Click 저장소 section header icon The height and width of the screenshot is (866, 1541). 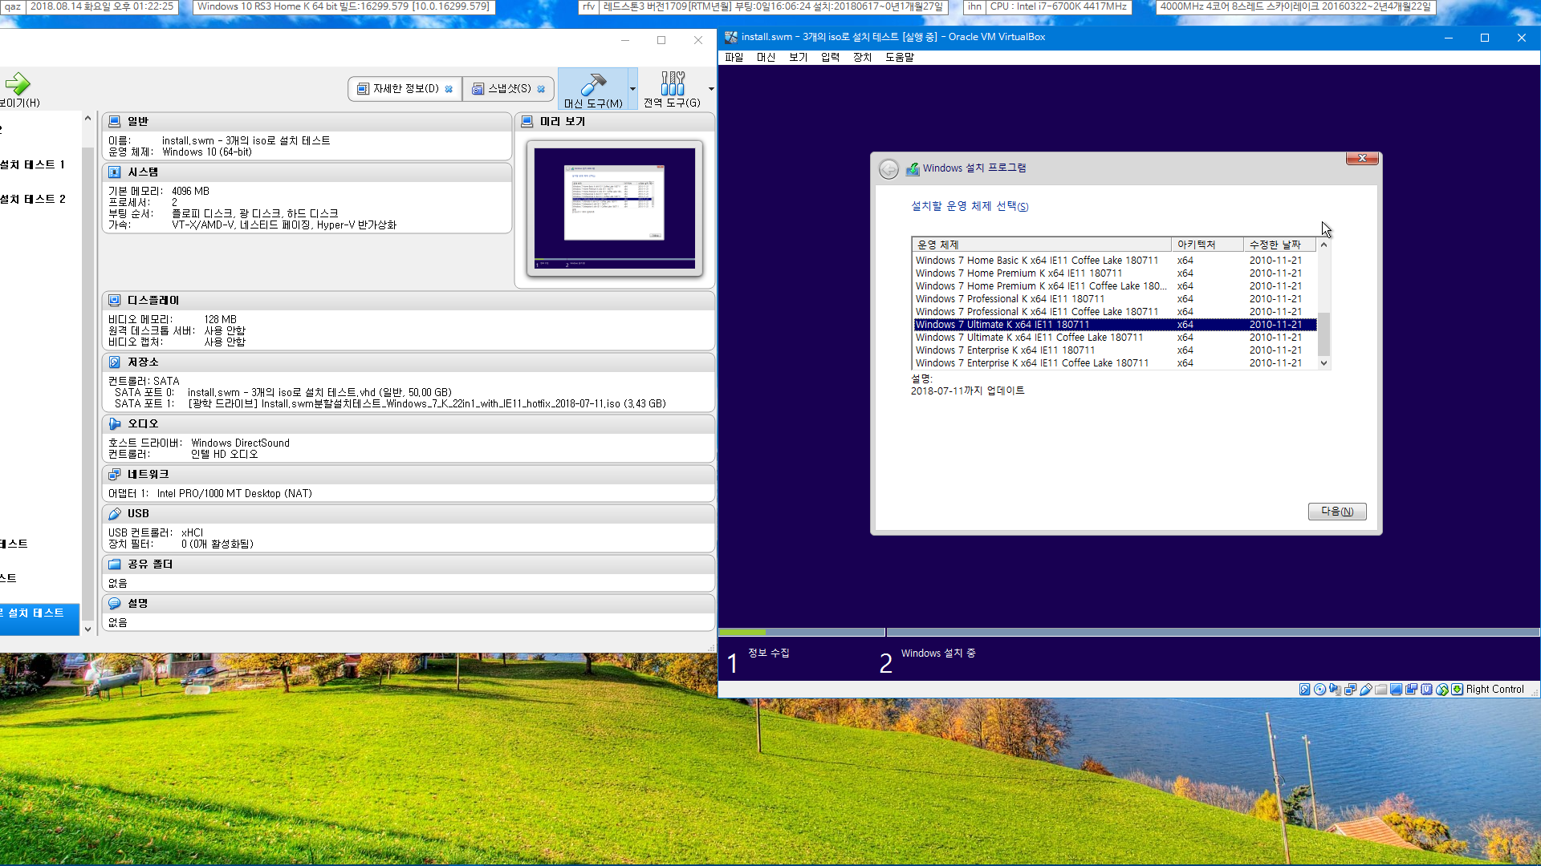tap(115, 362)
